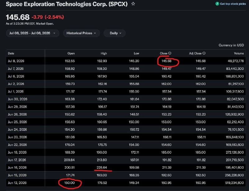Screen dimensions: 249x191
Task: Select the circled 150.00 open price
Action: point(69,183)
